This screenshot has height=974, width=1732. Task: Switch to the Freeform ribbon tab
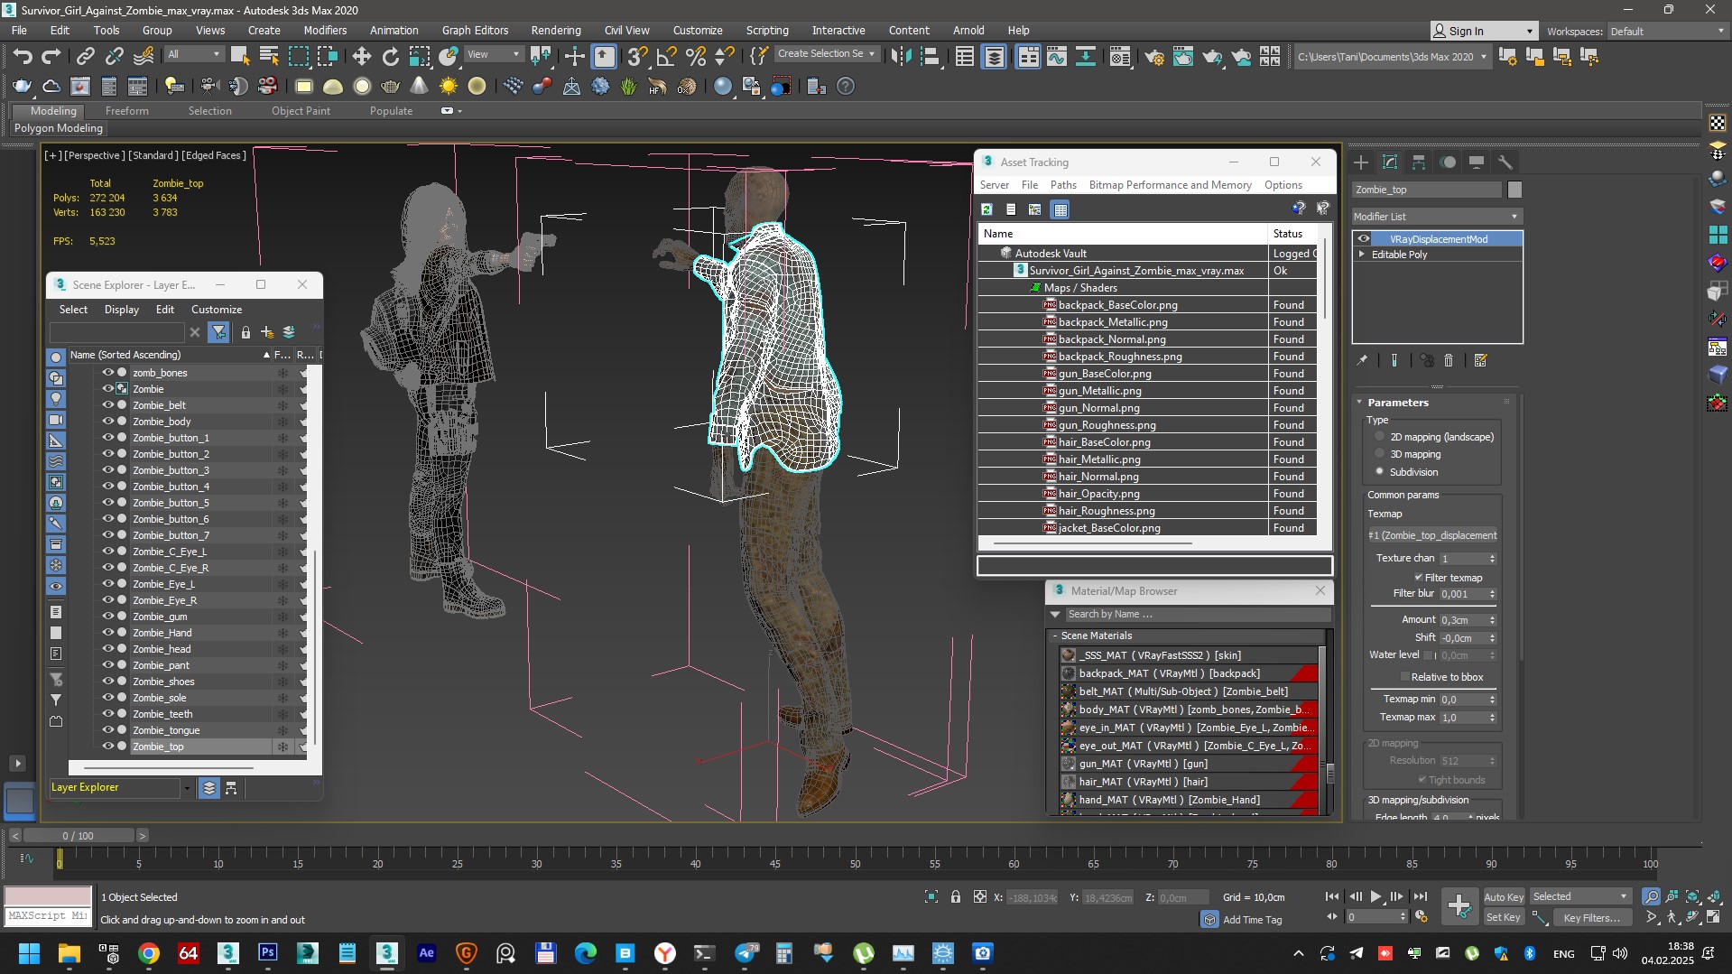126,111
